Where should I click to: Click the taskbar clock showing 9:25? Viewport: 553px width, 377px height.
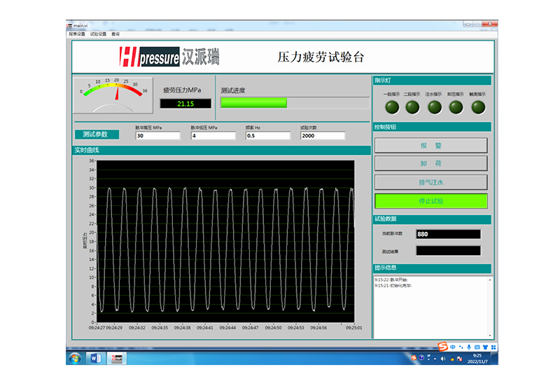tap(477, 358)
